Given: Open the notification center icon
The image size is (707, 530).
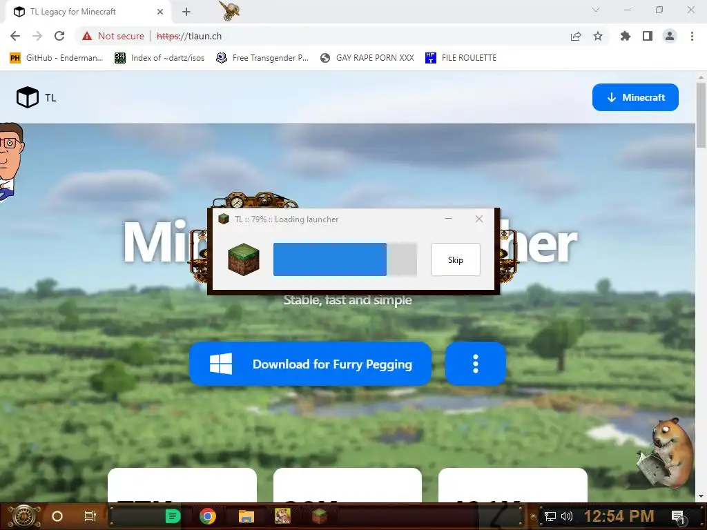Looking at the screenshot, I should point(678,517).
